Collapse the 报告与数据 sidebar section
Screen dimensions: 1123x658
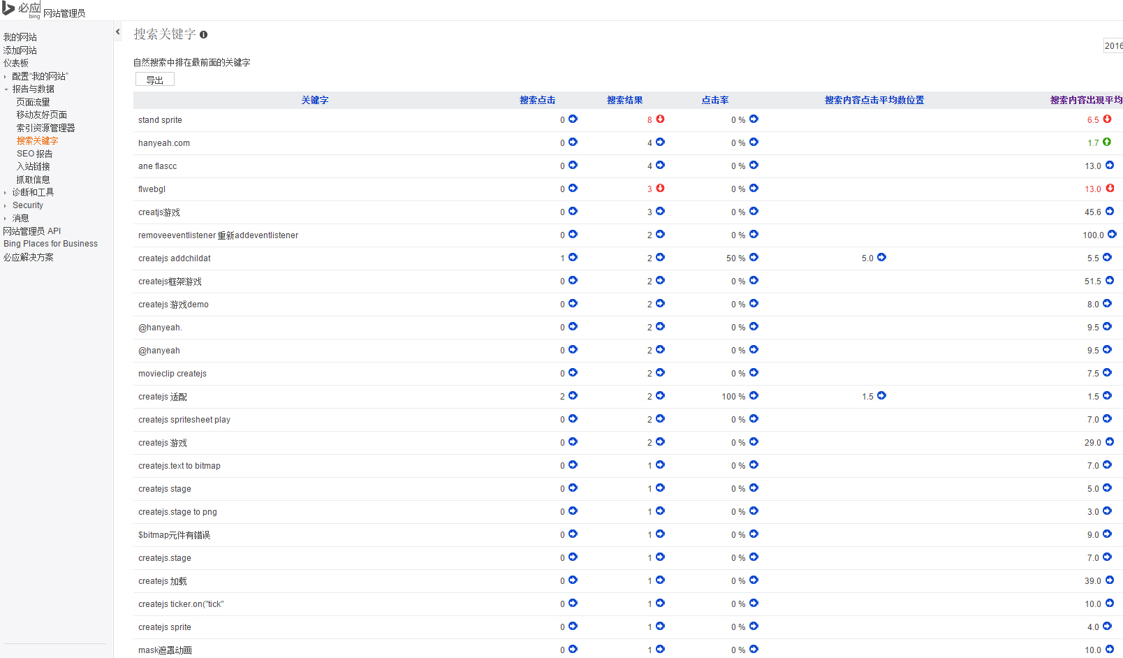click(x=6, y=89)
